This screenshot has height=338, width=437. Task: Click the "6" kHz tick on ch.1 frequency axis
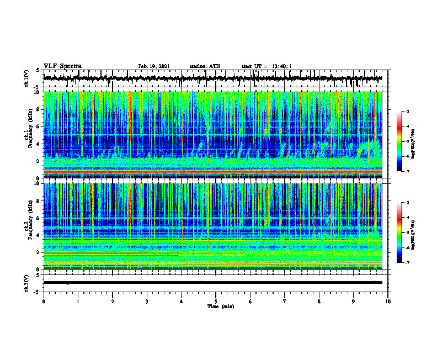pyautogui.click(x=39, y=127)
